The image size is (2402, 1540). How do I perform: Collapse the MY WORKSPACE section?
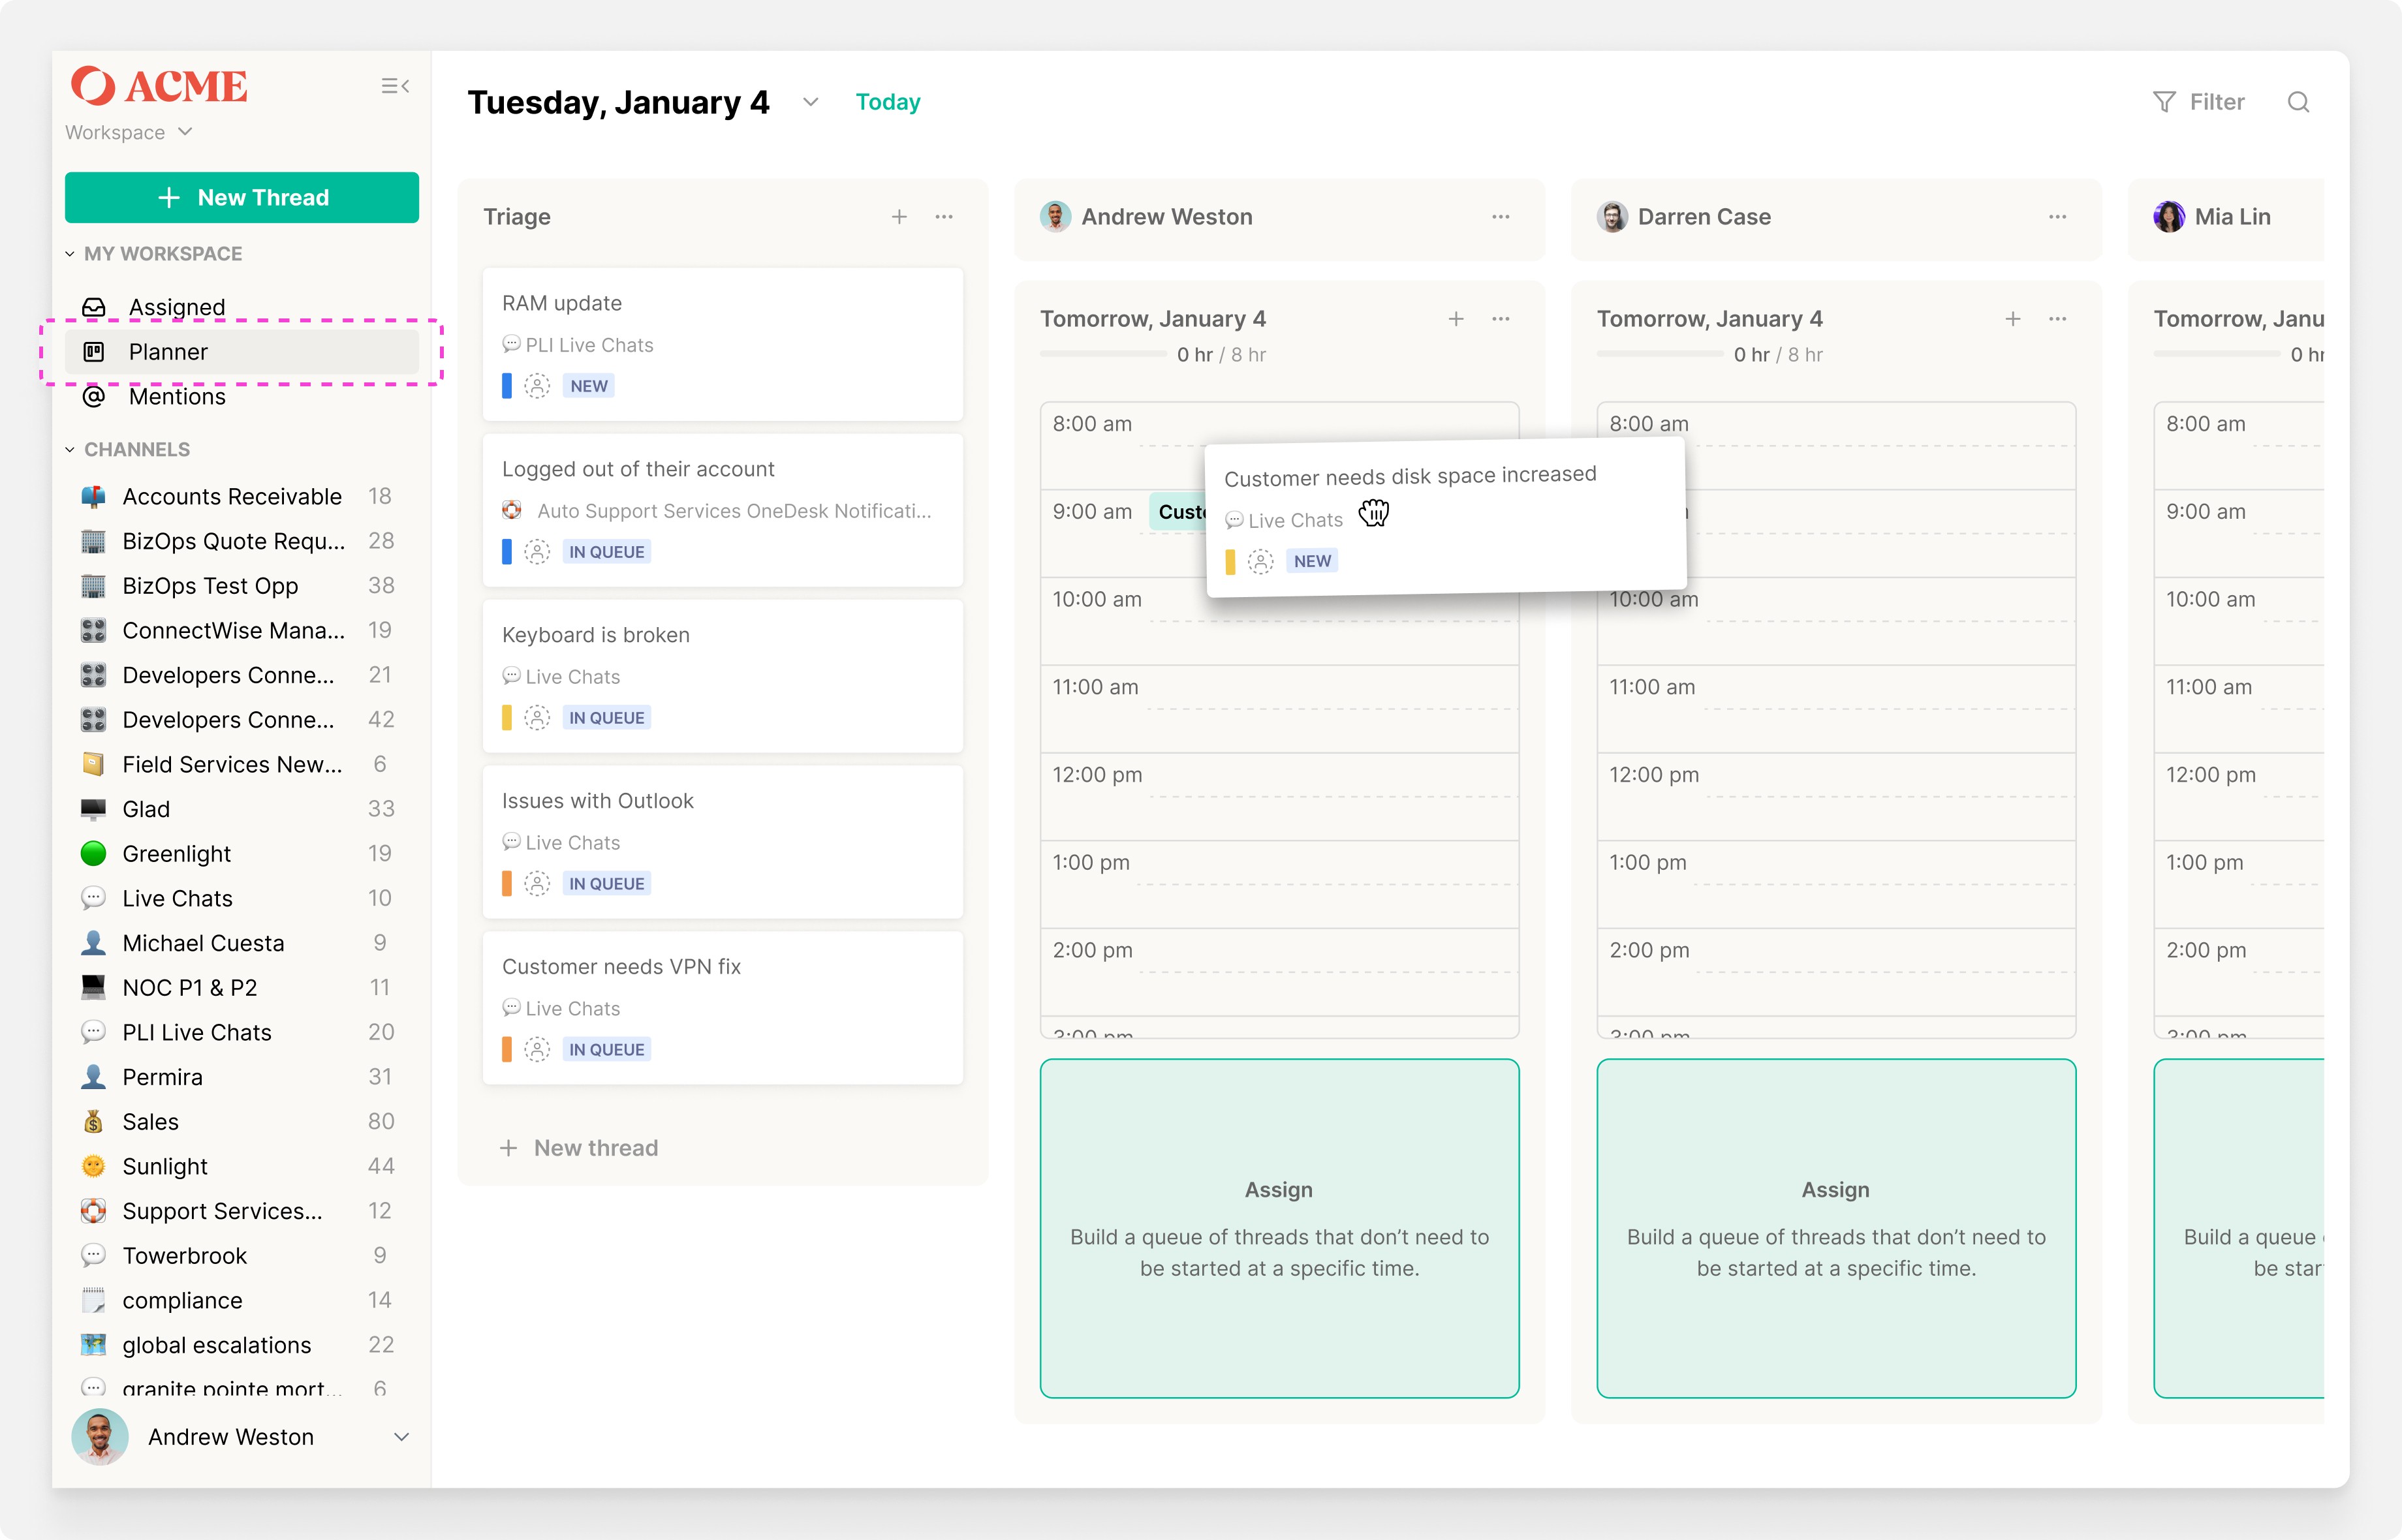point(70,254)
